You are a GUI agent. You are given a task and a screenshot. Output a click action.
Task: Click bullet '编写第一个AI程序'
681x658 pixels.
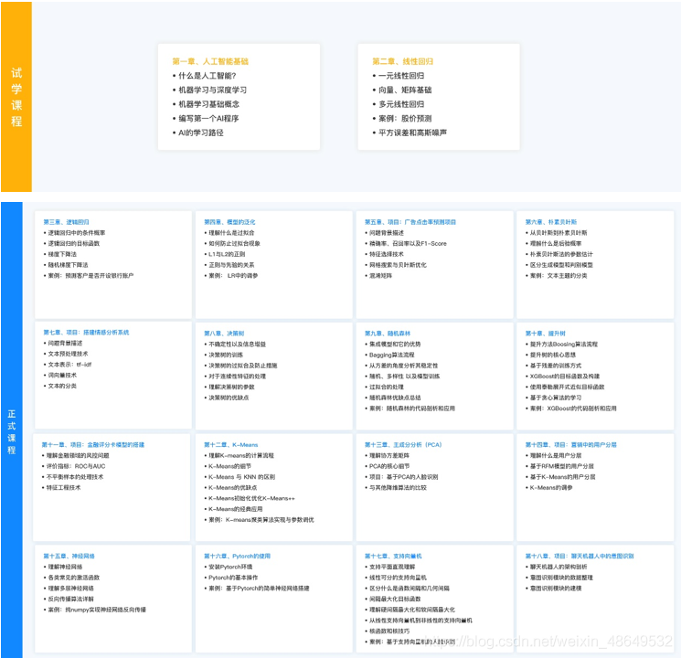coord(208,118)
